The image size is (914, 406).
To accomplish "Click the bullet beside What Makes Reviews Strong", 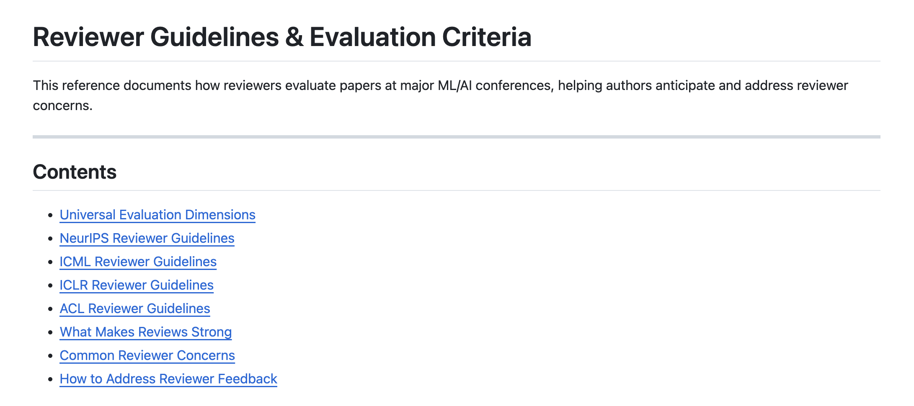I will [x=51, y=333].
